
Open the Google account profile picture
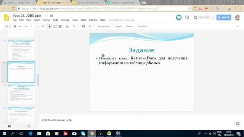[x=238, y=18]
